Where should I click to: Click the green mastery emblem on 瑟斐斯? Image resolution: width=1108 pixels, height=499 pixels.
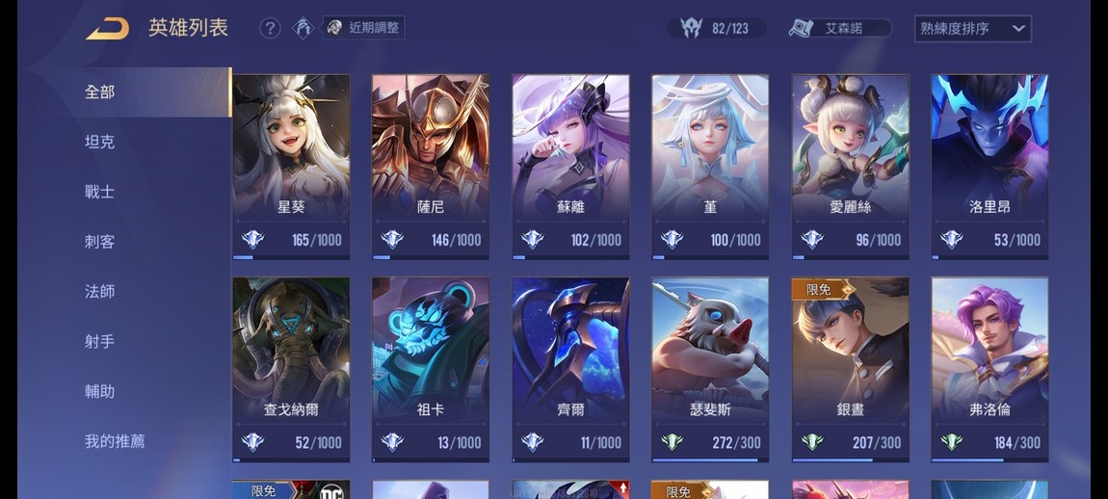click(x=672, y=442)
